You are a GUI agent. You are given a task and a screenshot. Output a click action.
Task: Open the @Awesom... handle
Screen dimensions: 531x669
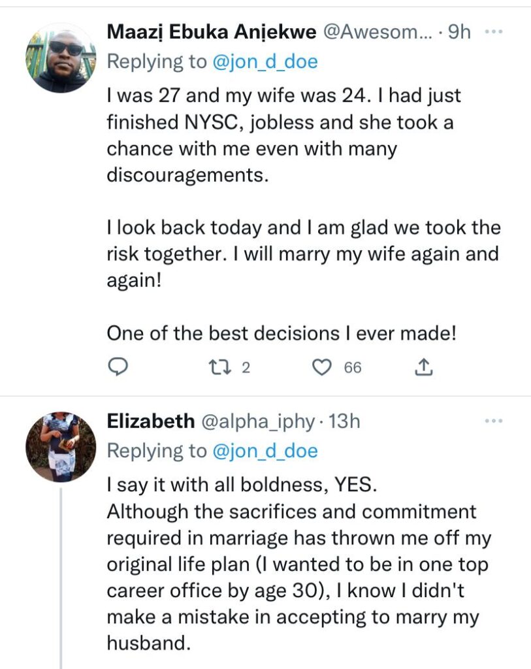(378, 32)
